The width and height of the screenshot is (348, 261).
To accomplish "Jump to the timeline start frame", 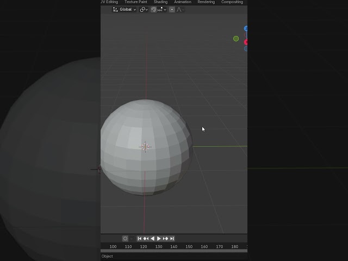I will [139, 239].
